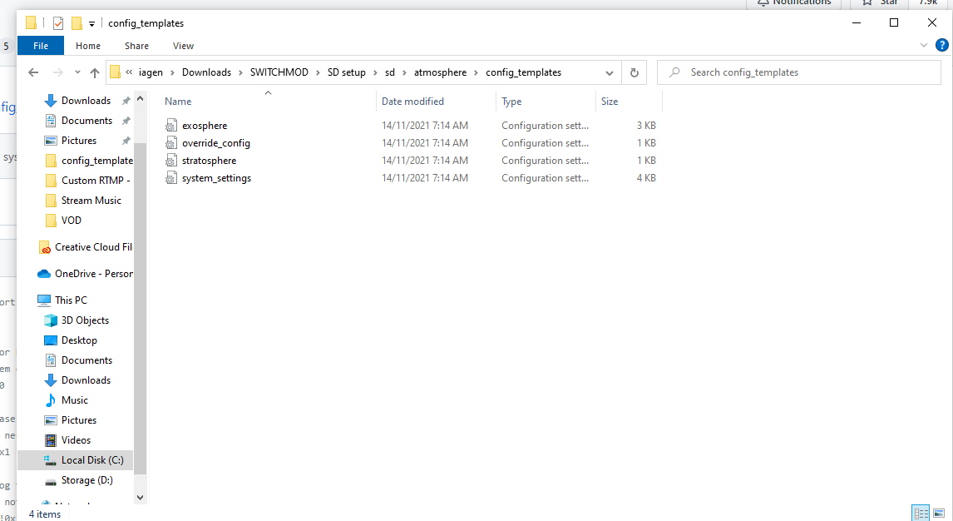
Task: Switch to the Share ribbon tab
Action: [x=136, y=47]
